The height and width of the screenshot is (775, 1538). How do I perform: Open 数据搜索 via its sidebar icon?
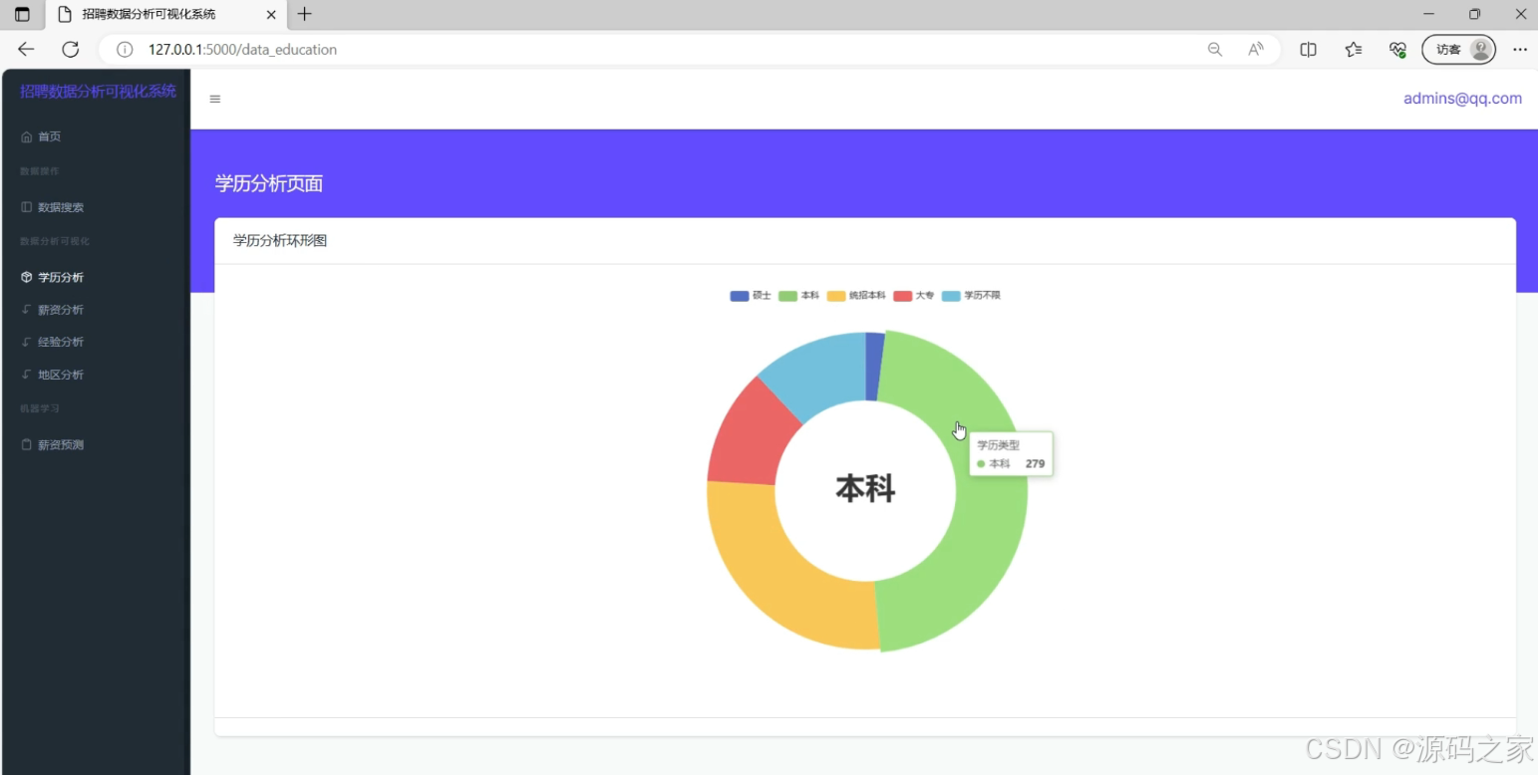coord(25,207)
